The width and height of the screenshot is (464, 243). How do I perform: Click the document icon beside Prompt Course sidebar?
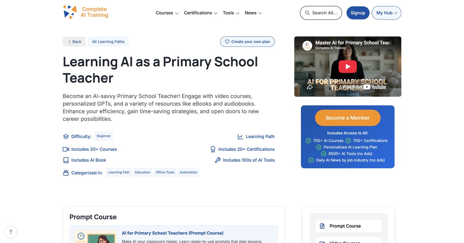322,226
